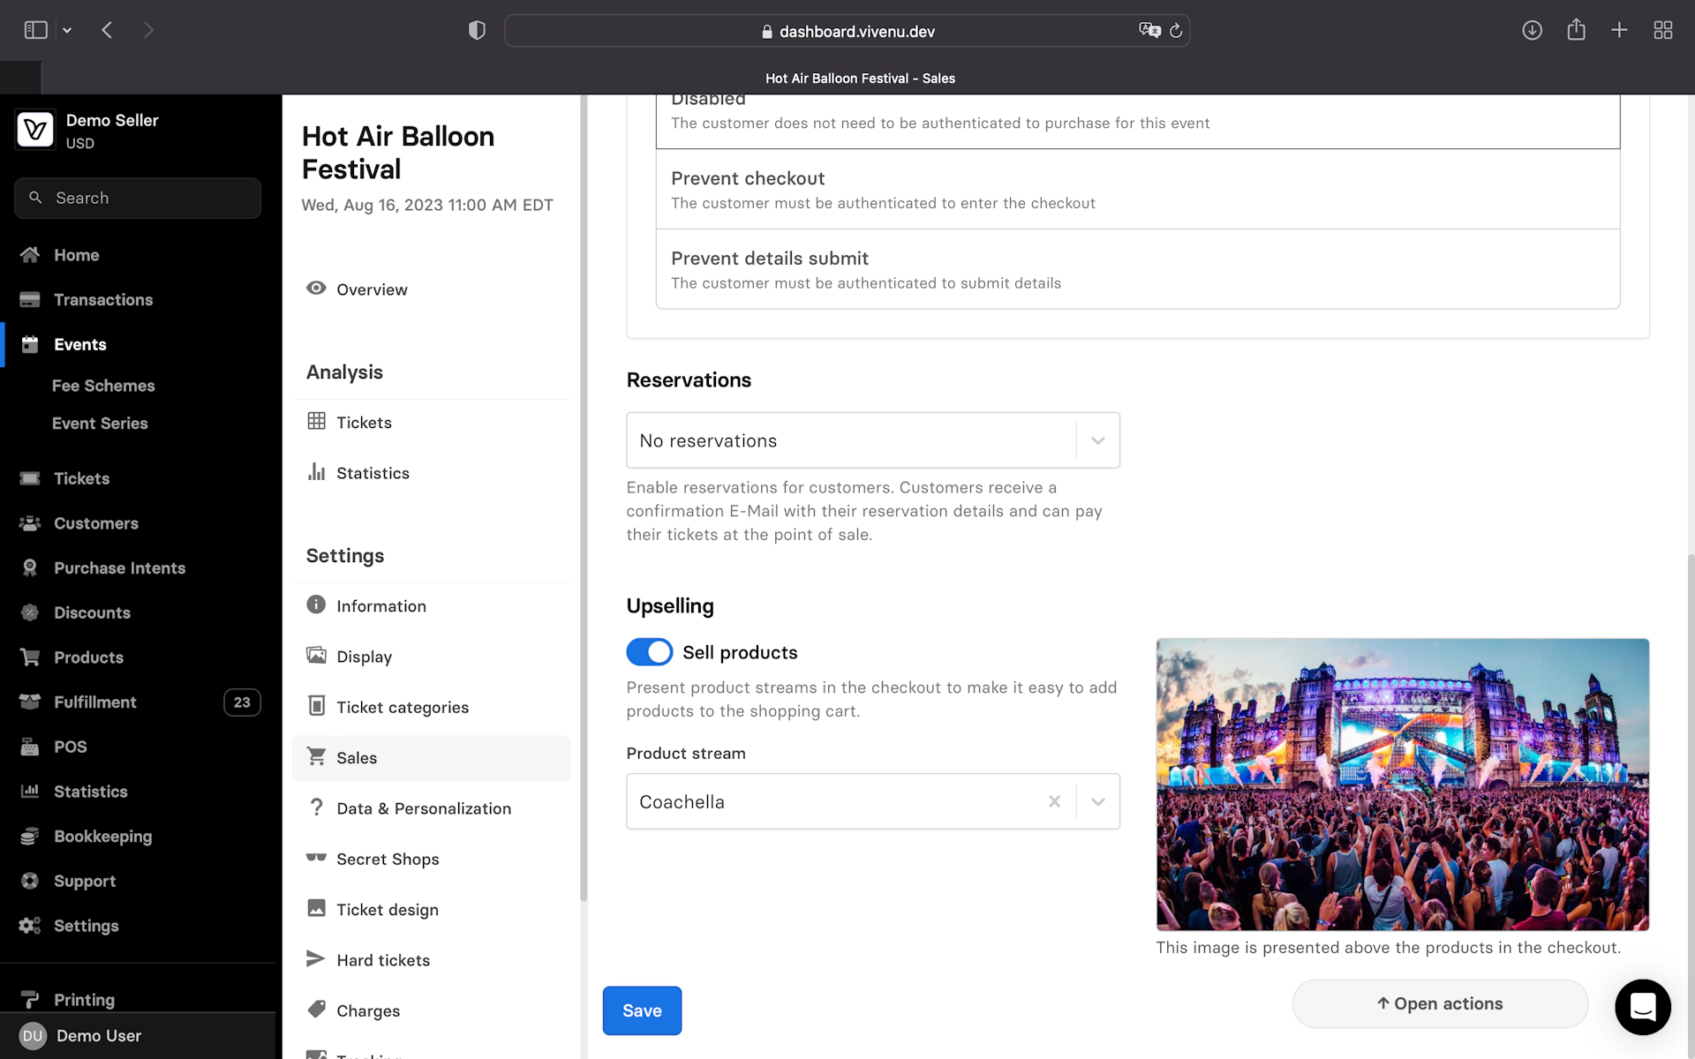1695x1059 pixels.
Task: Go to Purchase Intents in sidebar
Action: [119, 567]
